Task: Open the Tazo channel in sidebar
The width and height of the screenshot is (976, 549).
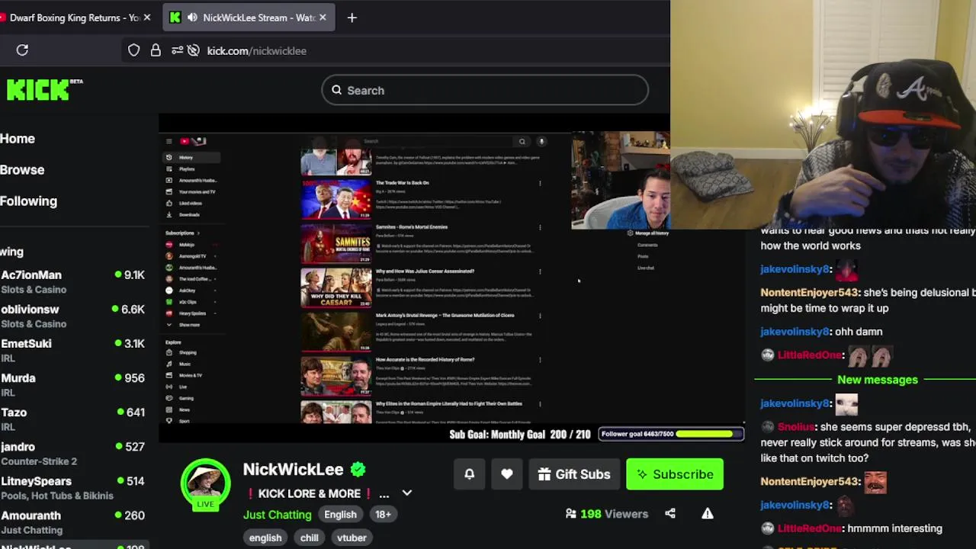Action: [x=74, y=419]
